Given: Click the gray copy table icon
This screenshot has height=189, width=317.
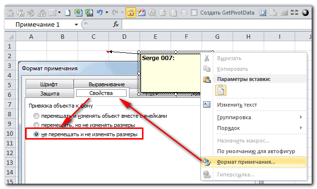Looking at the screenshot, I should [273, 13].
